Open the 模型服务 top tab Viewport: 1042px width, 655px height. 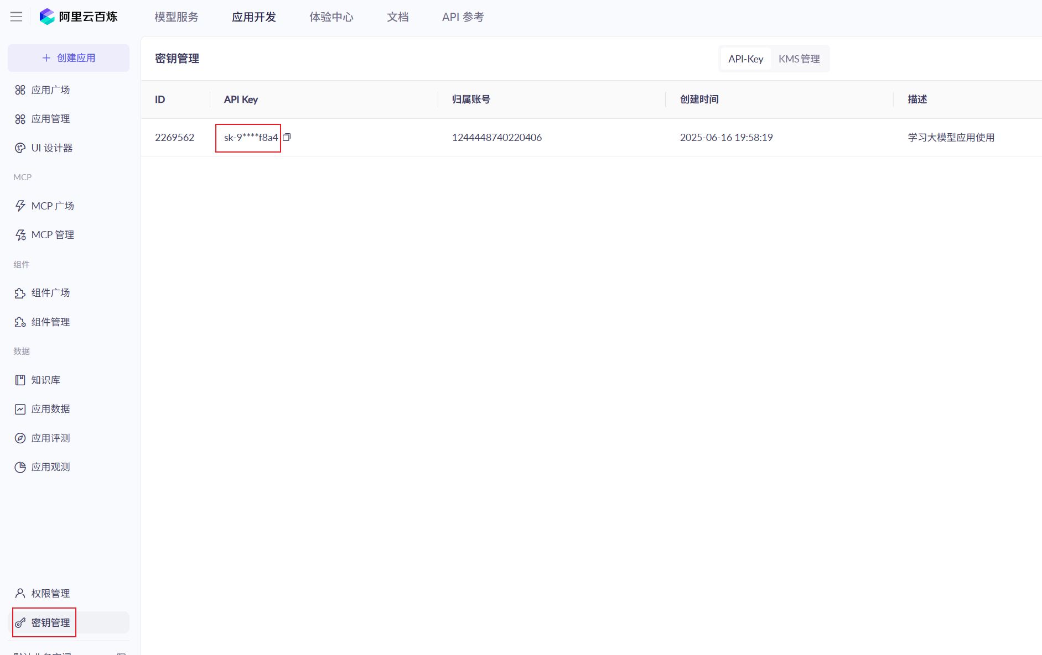click(177, 17)
